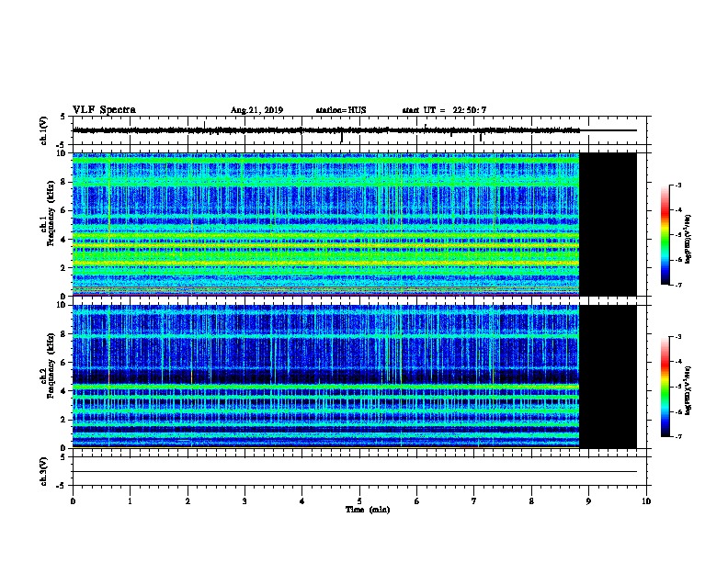This screenshot has height=562, width=728.
Task: Click time axis tick label "4"
Action: [302, 501]
